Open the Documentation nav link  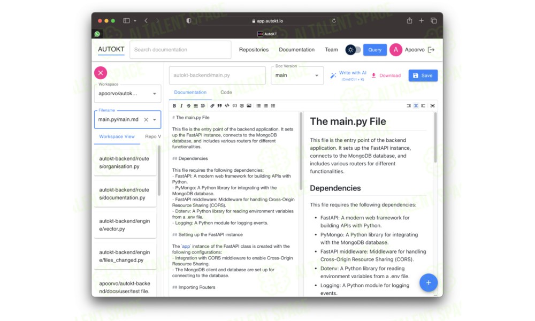tap(297, 50)
